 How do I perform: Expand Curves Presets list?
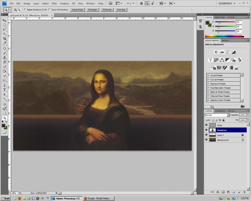(208, 79)
